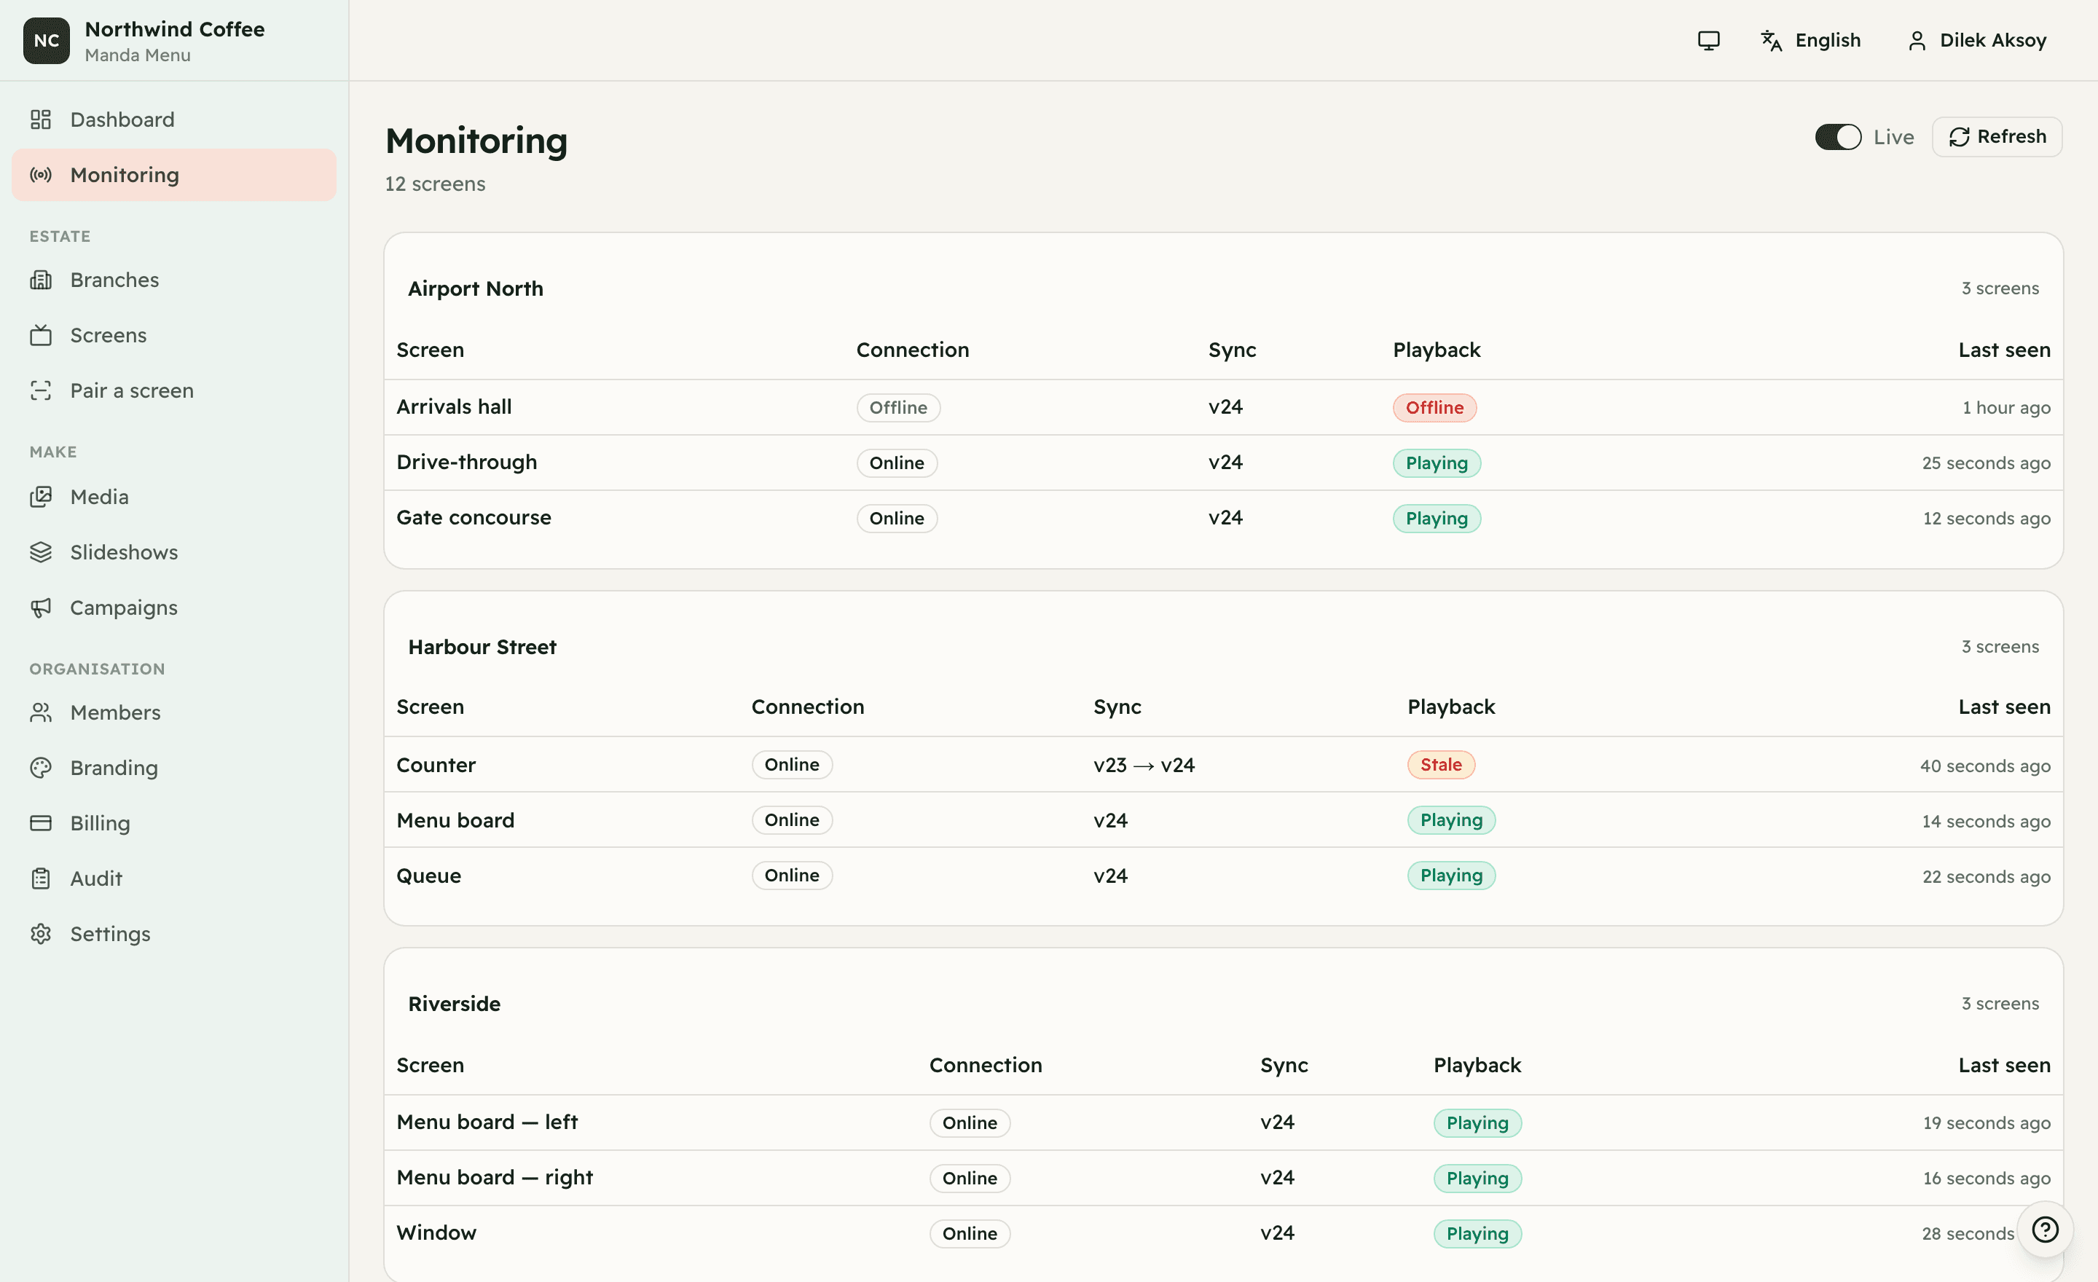Click the Billing card icon
Image resolution: width=2098 pixels, height=1282 pixels.
pyautogui.click(x=41, y=823)
